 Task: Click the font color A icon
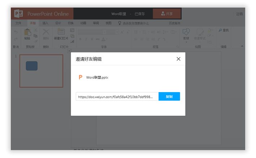[103, 39]
